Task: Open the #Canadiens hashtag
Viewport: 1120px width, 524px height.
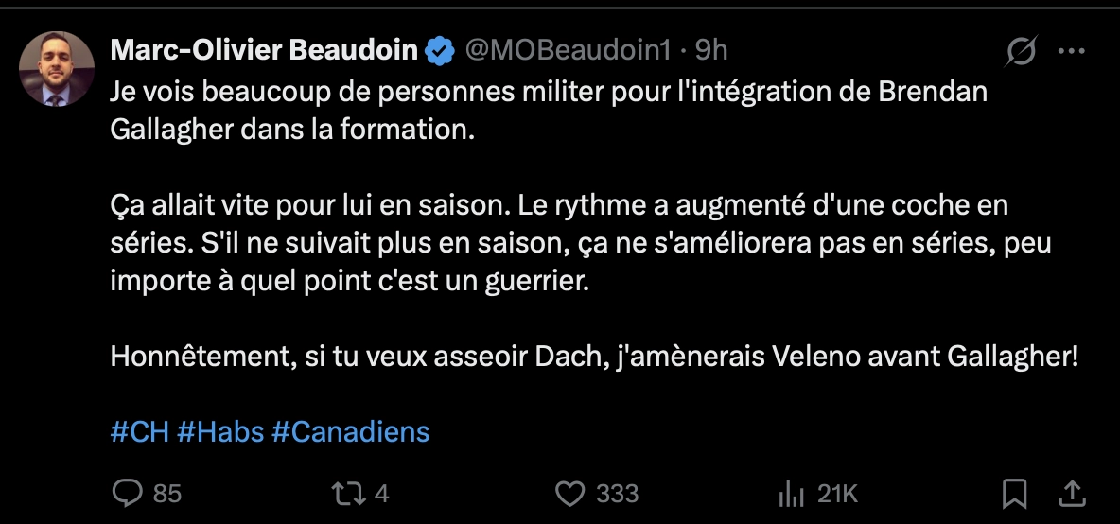Action: (x=350, y=432)
